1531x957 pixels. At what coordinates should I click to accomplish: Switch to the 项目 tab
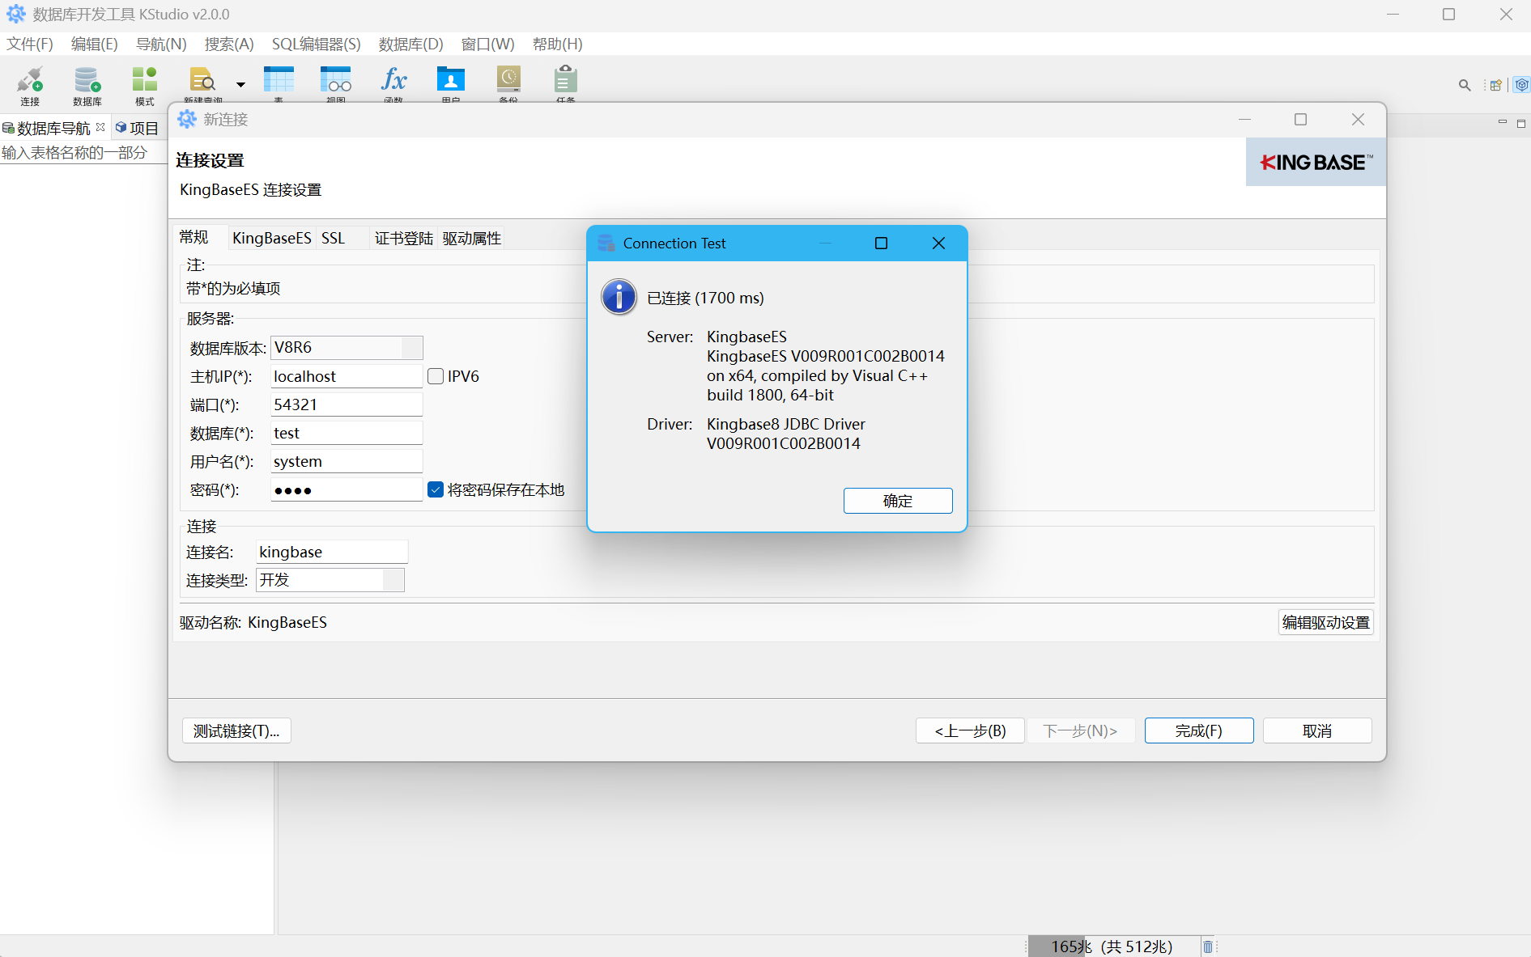137,128
